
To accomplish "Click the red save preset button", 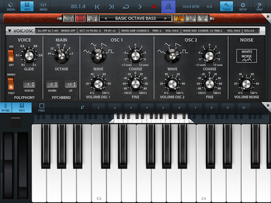I will tap(80, 18).
